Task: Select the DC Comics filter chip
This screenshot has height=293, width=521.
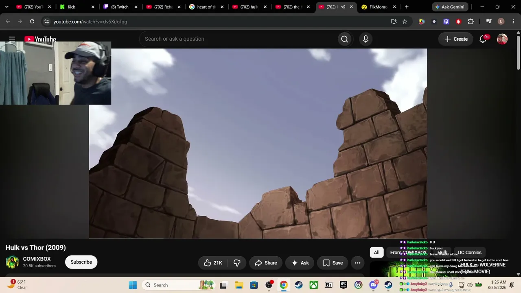Action: pos(470,253)
